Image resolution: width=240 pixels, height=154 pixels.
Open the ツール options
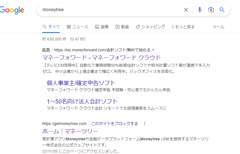(x=218, y=27)
